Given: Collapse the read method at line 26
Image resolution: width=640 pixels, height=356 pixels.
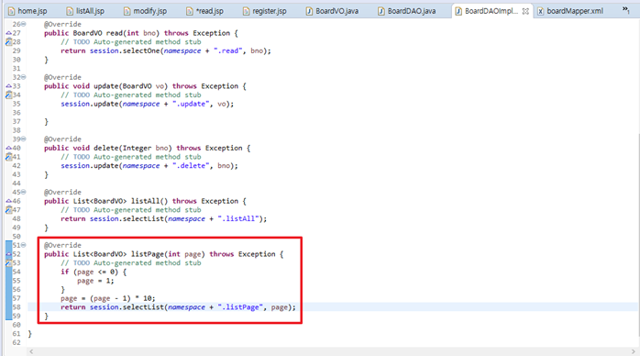Looking at the screenshot, I should point(24,24).
